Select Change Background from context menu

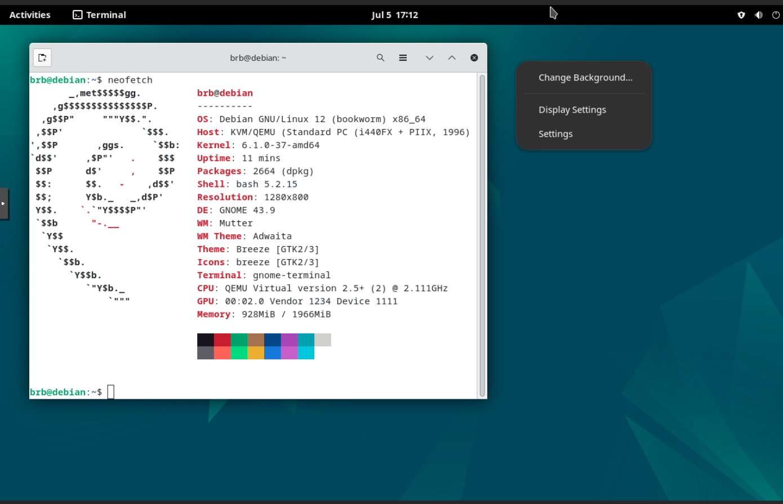coord(585,78)
